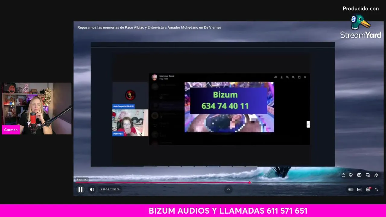Download image icon in inner viewer
Viewport: 386px width, 217px height.
[x=282, y=77]
